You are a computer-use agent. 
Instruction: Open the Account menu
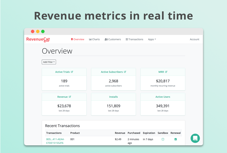coord(194,39)
